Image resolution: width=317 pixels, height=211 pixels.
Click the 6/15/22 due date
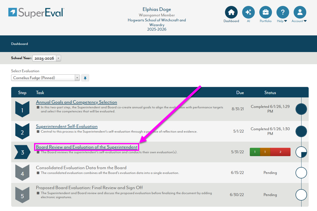pyautogui.click(x=237, y=173)
